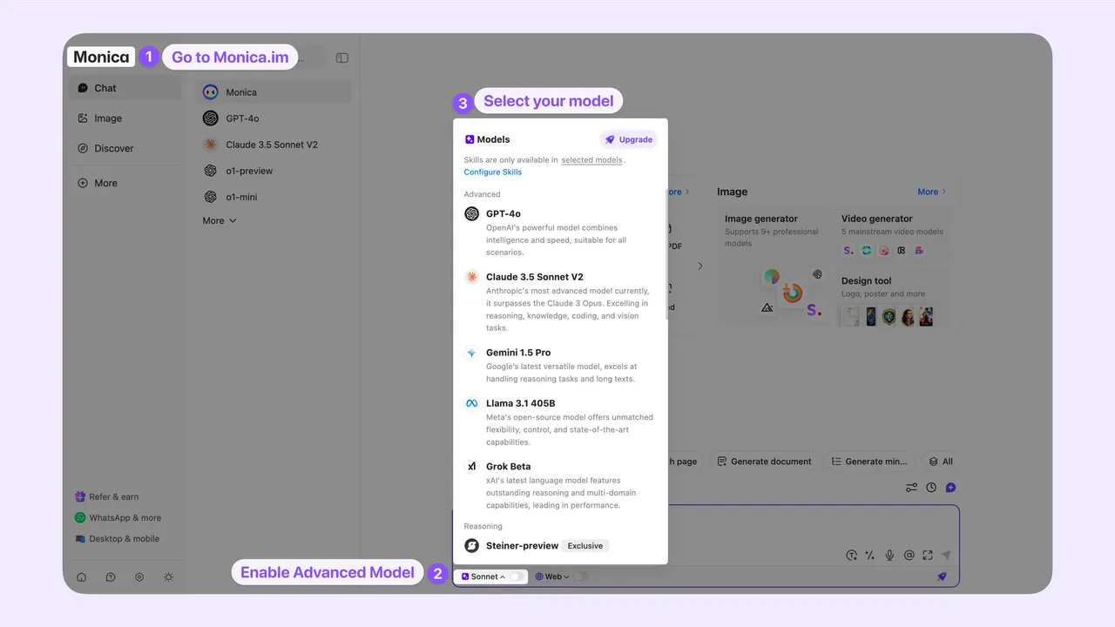Image resolution: width=1115 pixels, height=627 pixels.
Task: Toggle the Web search switch
Action: point(580,576)
